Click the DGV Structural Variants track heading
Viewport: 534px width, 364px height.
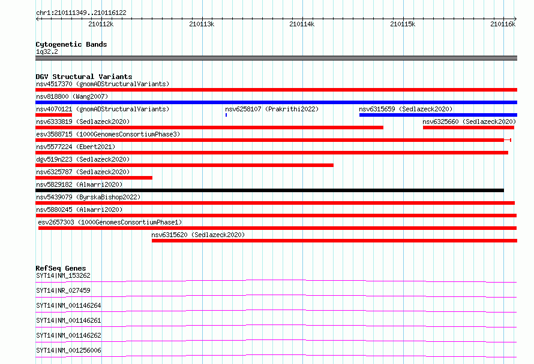[84, 77]
